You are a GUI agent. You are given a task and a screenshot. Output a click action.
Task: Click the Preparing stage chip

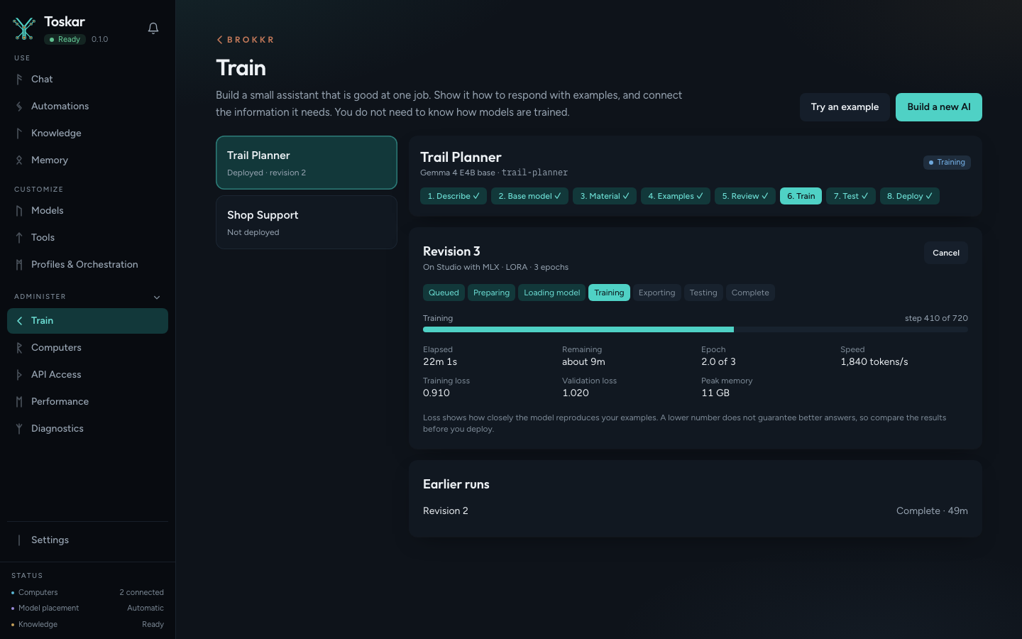pos(491,293)
